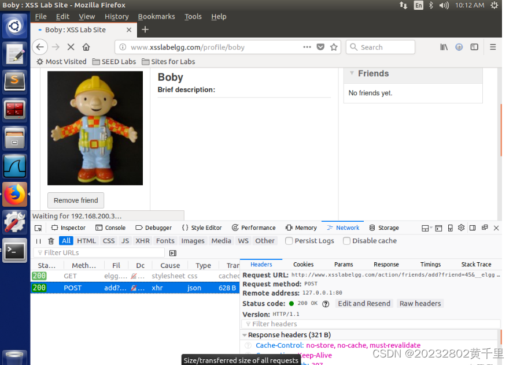Image resolution: width=513 pixels, height=365 pixels.
Task: Close the developer tools panel
Action: [x=496, y=228]
